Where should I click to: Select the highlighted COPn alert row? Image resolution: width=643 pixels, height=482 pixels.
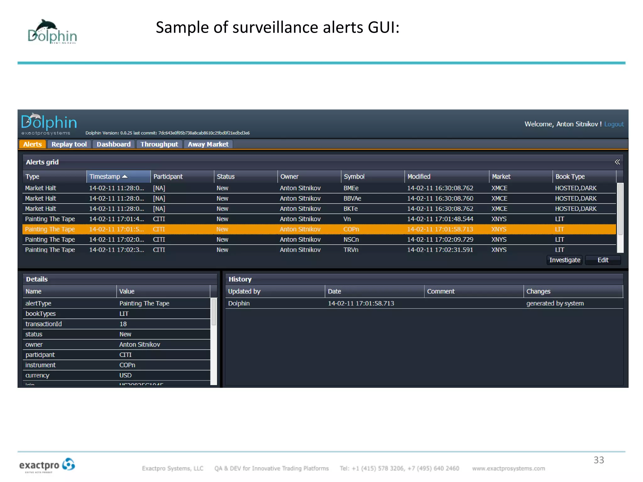[x=319, y=229]
